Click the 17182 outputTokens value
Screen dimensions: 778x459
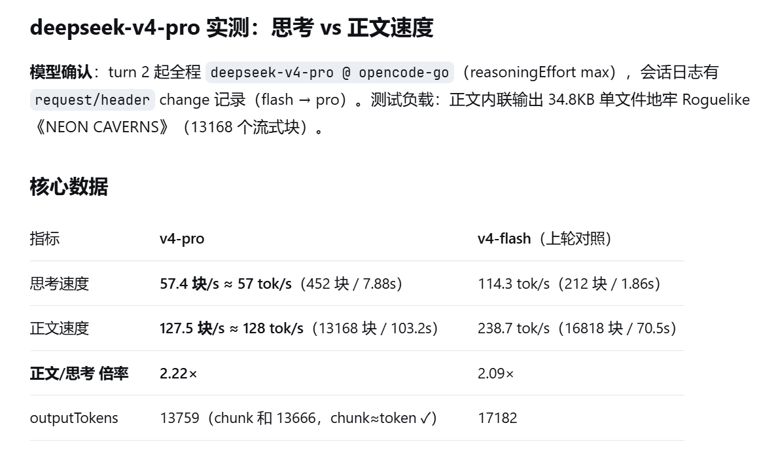click(x=498, y=418)
